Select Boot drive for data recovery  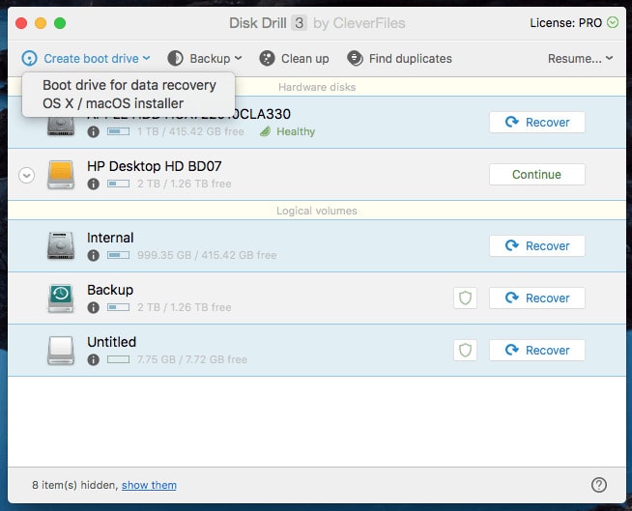pos(129,85)
